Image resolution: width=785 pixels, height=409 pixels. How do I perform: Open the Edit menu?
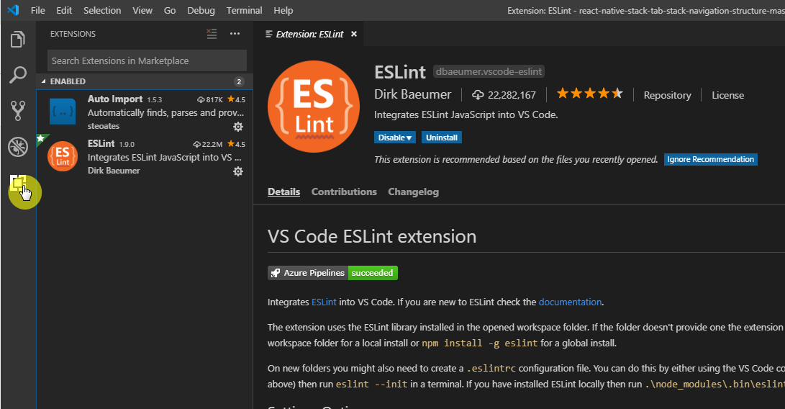tap(64, 10)
